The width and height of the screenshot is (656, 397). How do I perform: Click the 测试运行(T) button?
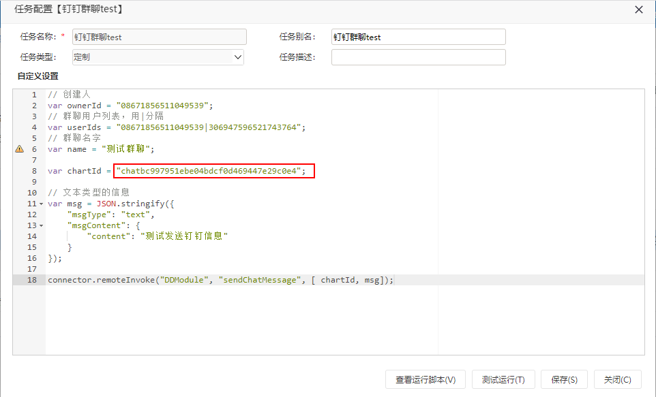503,379
